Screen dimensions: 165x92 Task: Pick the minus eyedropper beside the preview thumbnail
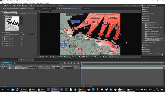21,23
